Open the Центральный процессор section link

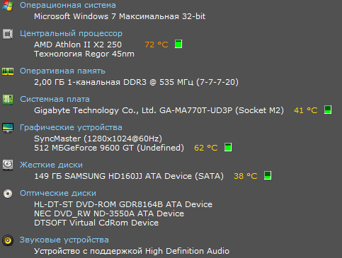coord(71,33)
